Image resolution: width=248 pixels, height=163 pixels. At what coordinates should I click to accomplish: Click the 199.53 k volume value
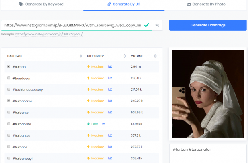click(136, 124)
